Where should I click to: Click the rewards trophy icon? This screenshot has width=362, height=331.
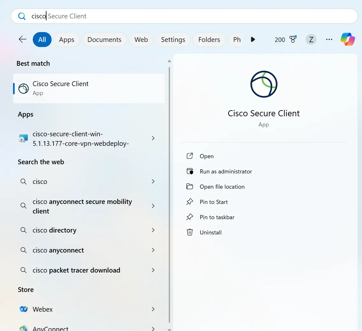pyautogui.click(x=293, y=39)
